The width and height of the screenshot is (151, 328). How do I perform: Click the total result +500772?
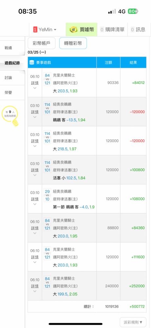[x=137, y=307]
